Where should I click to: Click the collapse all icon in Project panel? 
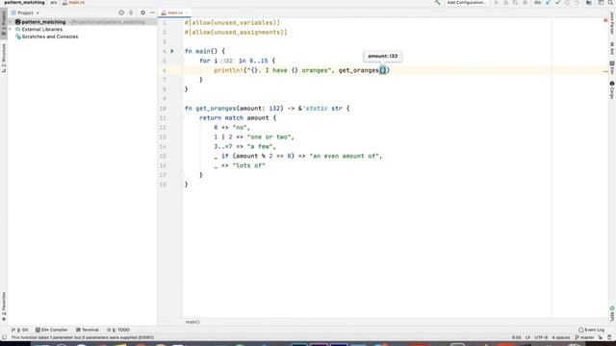coord(131,12)
